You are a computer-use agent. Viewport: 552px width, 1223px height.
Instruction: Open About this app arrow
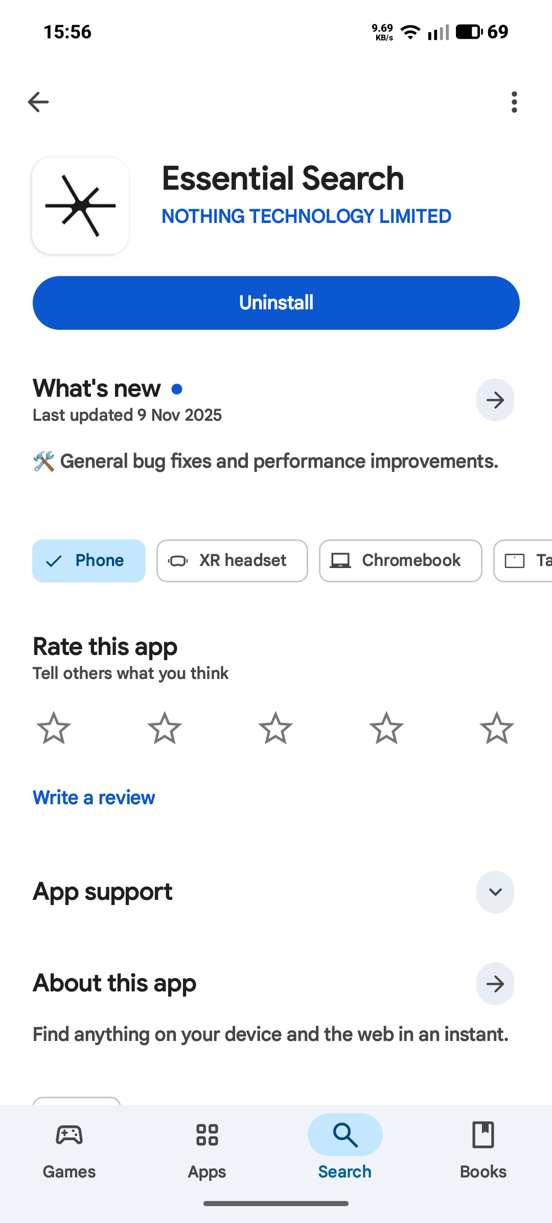(495, 984)
